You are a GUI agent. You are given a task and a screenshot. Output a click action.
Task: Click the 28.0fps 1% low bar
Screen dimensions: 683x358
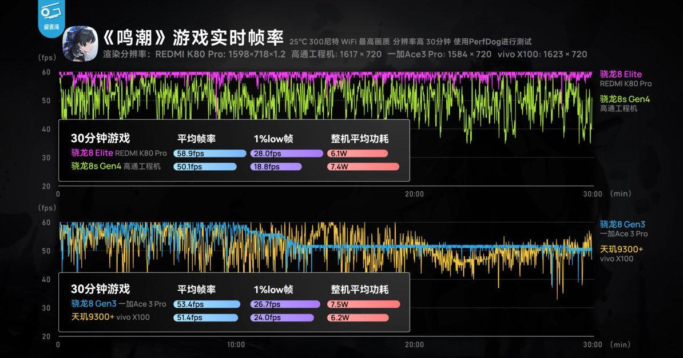[x=287, y=154]
